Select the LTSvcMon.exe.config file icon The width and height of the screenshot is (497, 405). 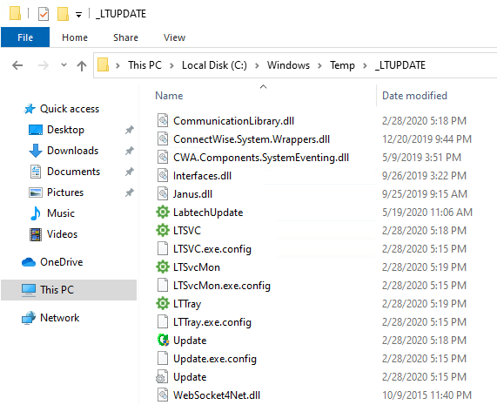163,285
